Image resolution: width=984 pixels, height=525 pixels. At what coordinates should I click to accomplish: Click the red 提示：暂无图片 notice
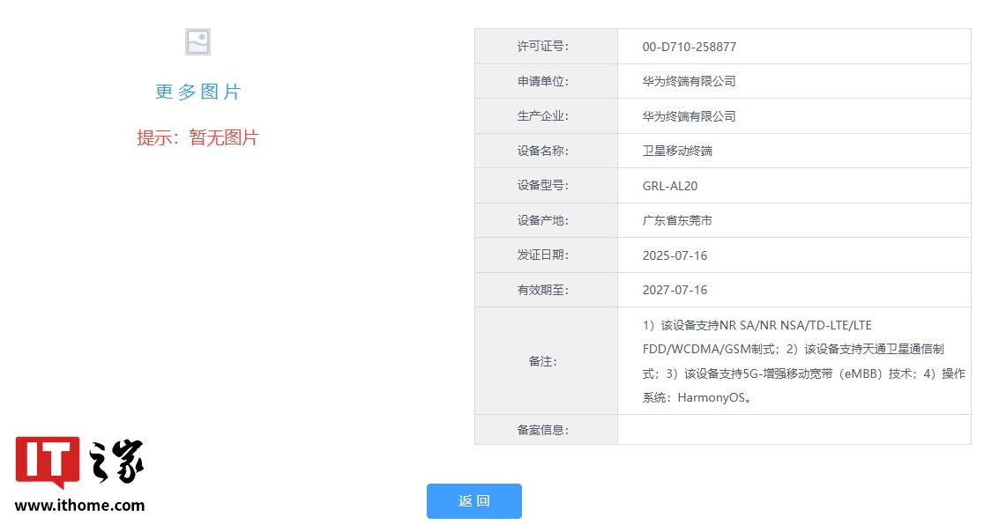click(198, 137)
